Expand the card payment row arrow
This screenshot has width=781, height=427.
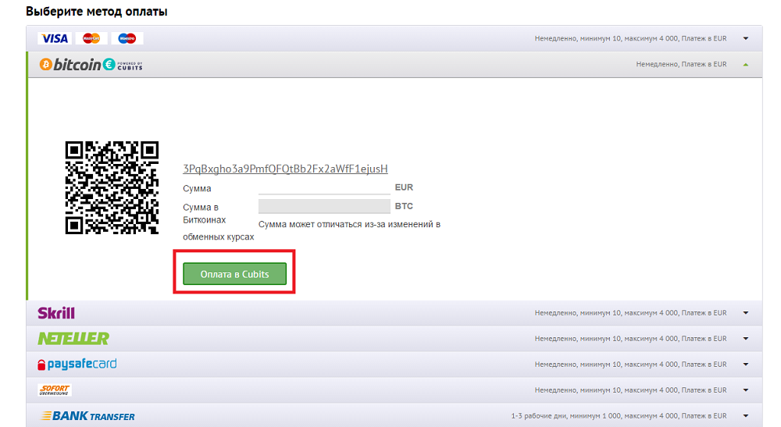746,38
